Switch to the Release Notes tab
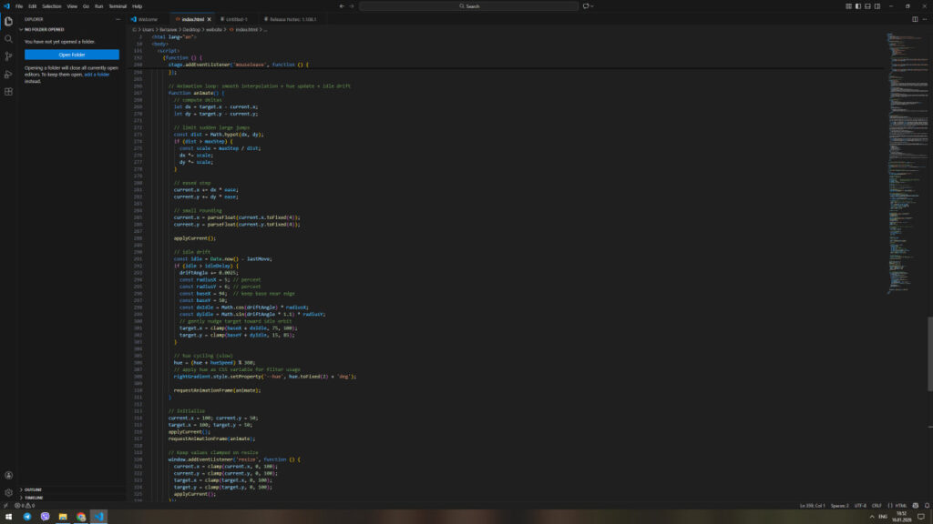The width and height of the screenshot is (933, 524). (x=292, y=19)
